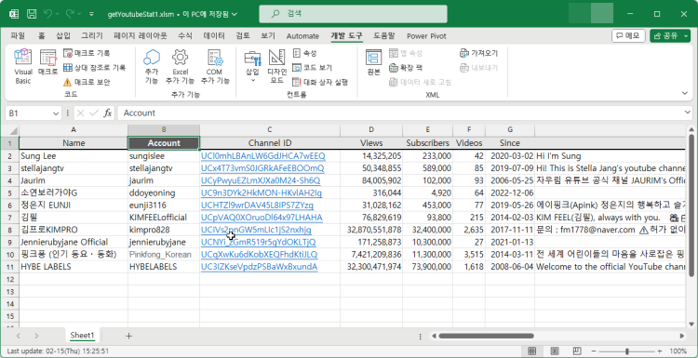
Task: Open Jaurim channel ID link UCyPwyuEZLmXJXa0M24-Sh6Q
Action: point(261,180)
